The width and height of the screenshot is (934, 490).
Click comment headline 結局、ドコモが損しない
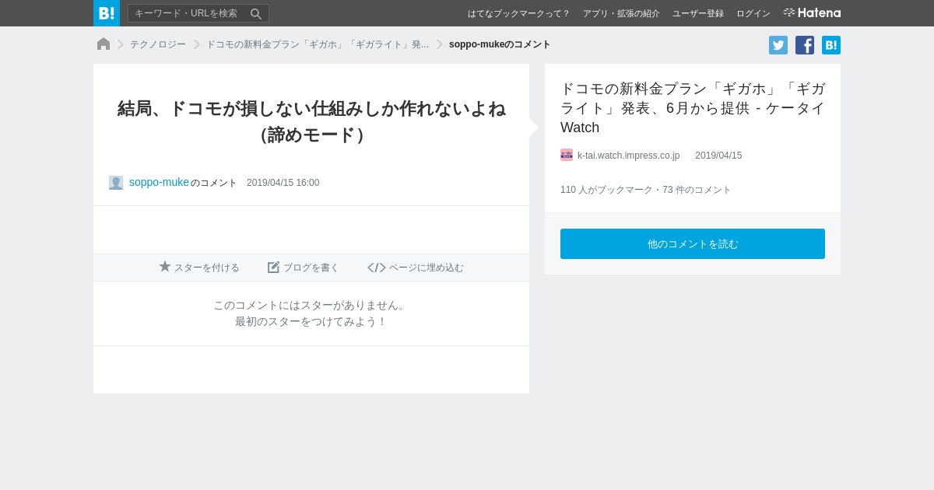click(311, 121)
